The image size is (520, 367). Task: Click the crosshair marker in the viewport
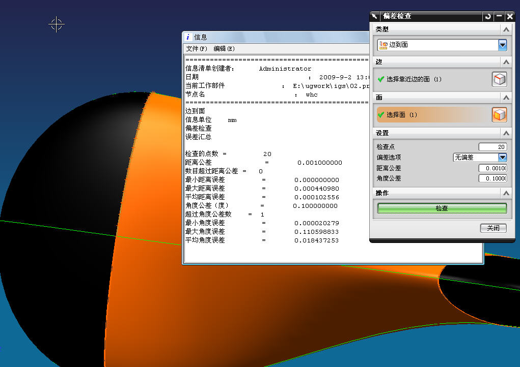(57, 24)
